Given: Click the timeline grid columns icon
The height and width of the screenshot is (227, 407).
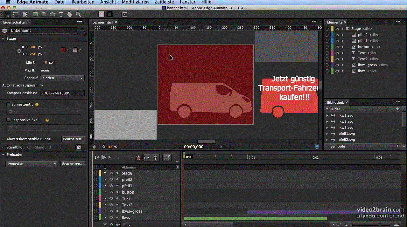Looking at the screenshot, I should coord(125,224).
